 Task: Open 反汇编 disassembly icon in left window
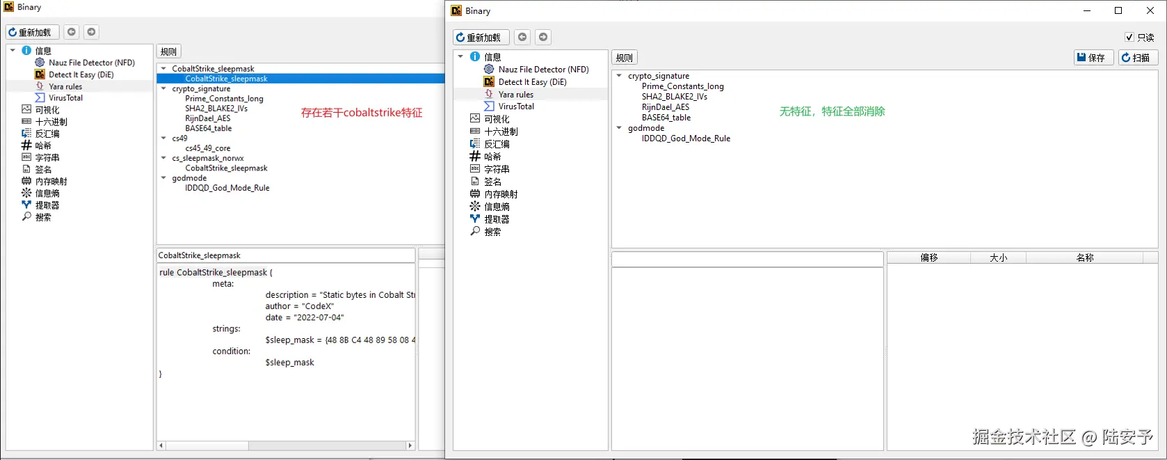pos(26,134)
